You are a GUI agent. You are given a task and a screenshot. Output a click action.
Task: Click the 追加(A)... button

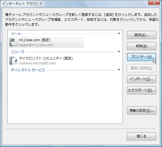click(141, 35)
